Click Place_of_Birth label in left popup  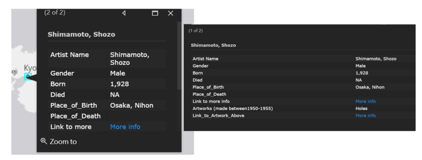[73, 106]
